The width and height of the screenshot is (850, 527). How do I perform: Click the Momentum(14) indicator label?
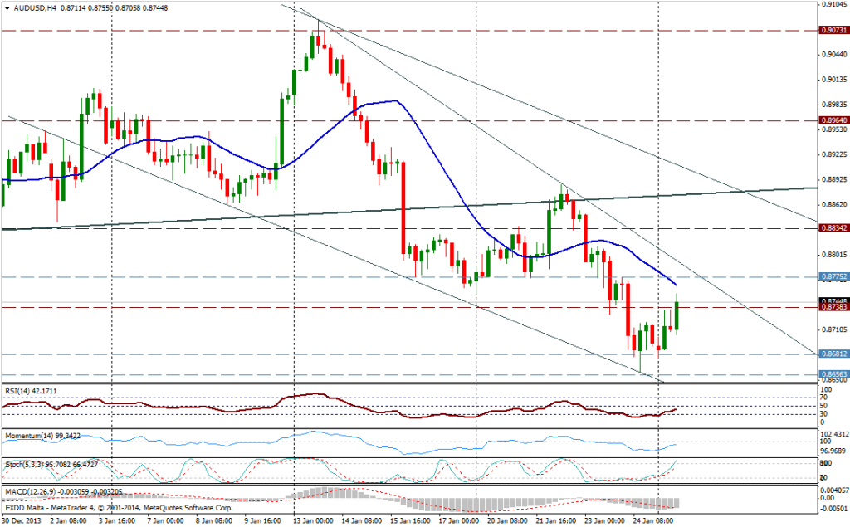[x=50, y=434]
